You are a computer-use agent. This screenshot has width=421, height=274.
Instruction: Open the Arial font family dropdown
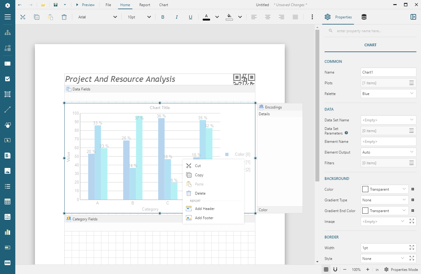(x=97, y=17)
